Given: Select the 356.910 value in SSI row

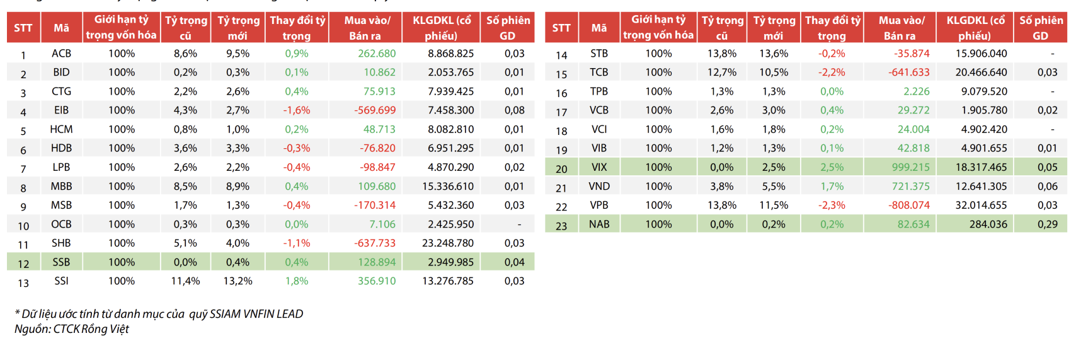Looking at the screenshot, I should (377, 281).
